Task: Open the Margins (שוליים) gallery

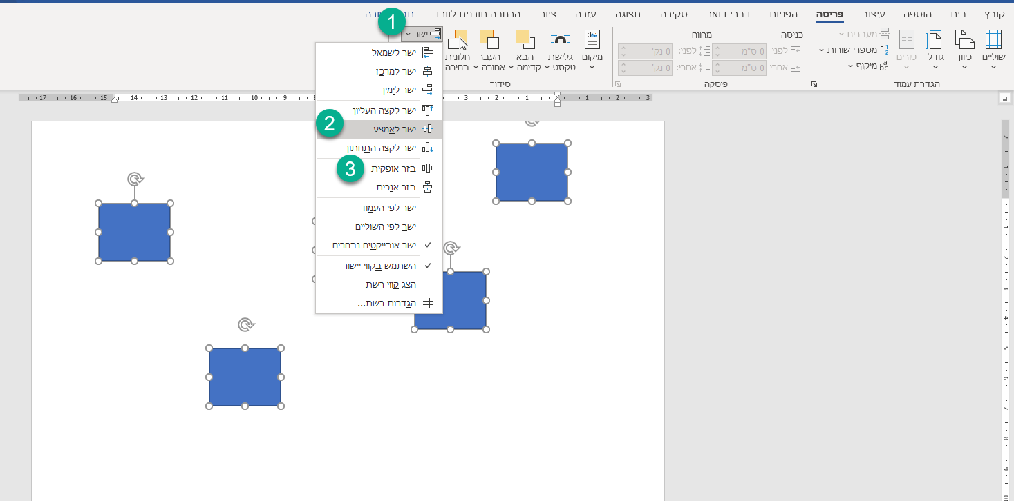Action: (993, 48)
